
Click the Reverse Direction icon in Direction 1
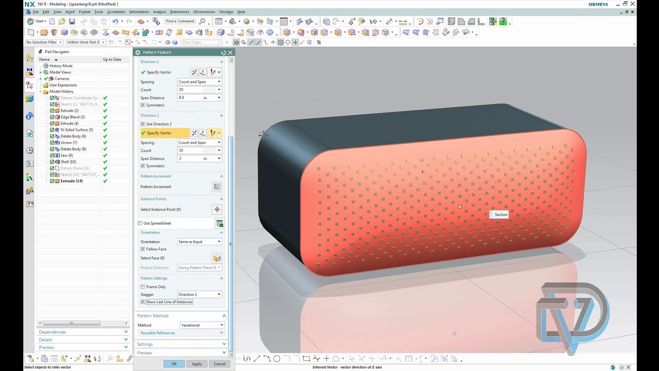tap(194, 72)
